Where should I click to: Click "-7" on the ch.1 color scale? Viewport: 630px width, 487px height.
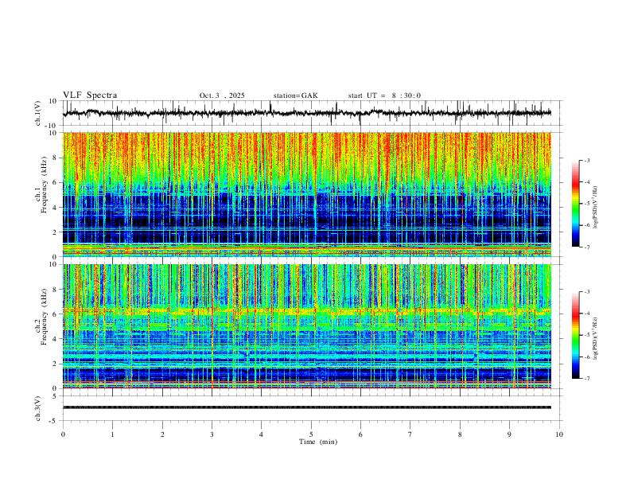[x=586, y=247]
